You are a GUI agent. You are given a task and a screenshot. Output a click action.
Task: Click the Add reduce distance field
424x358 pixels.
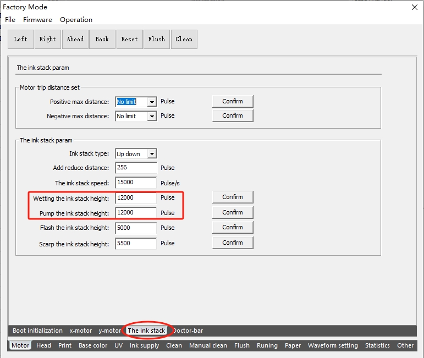[136, 168]
